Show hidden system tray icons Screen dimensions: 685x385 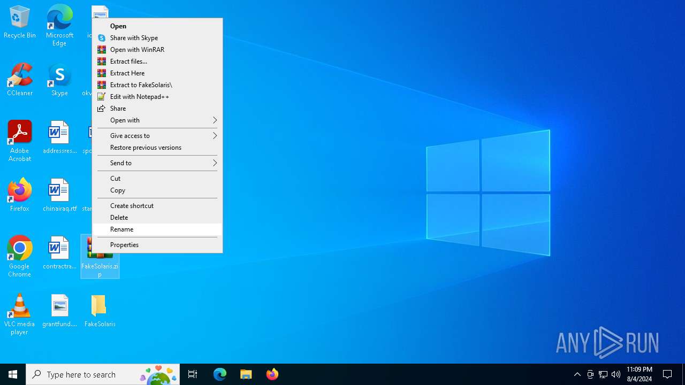click(x=577, y=374)
